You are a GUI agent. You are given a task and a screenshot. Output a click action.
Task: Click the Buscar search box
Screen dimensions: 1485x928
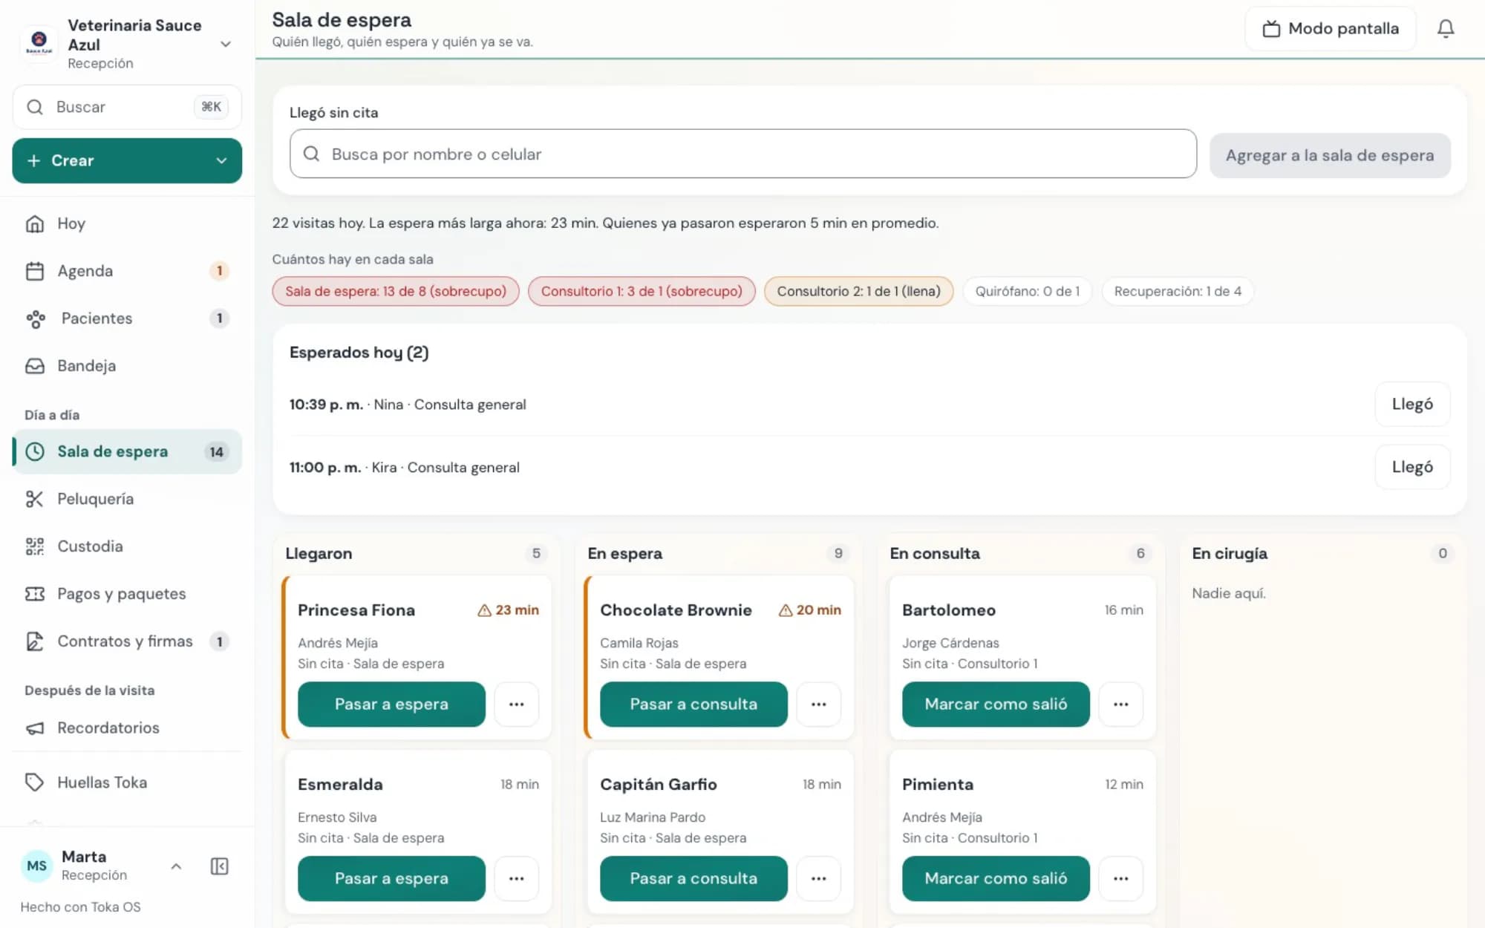pos(127,107)
